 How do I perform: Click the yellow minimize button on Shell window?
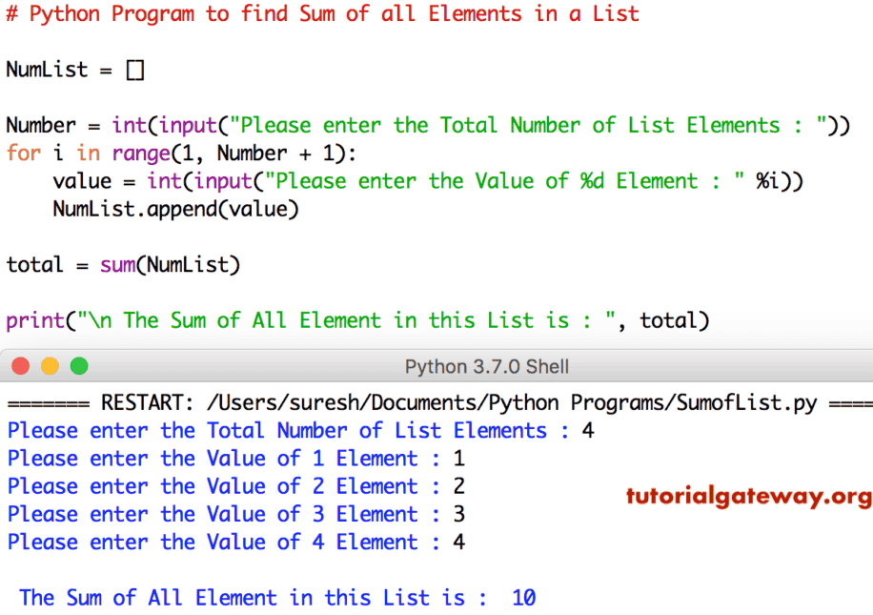[50, 365]
